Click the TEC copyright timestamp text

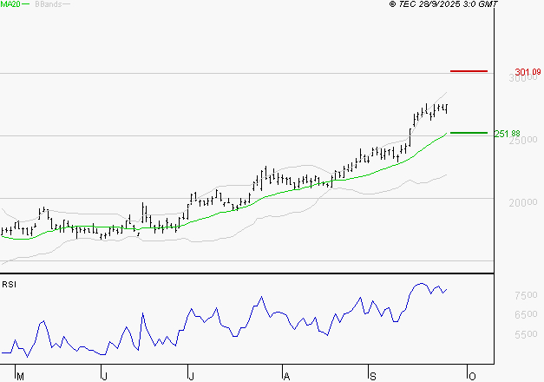click(443, 4)
